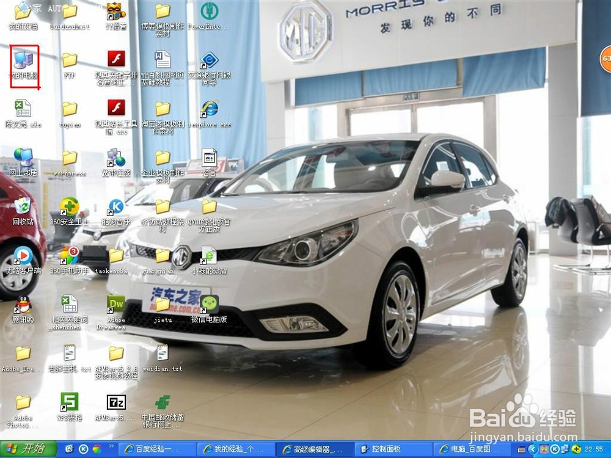Viewport: 611px width, 458px height.
Task: Open the 淘宝客模板制作素材 folder
Action: click(163, 109)
